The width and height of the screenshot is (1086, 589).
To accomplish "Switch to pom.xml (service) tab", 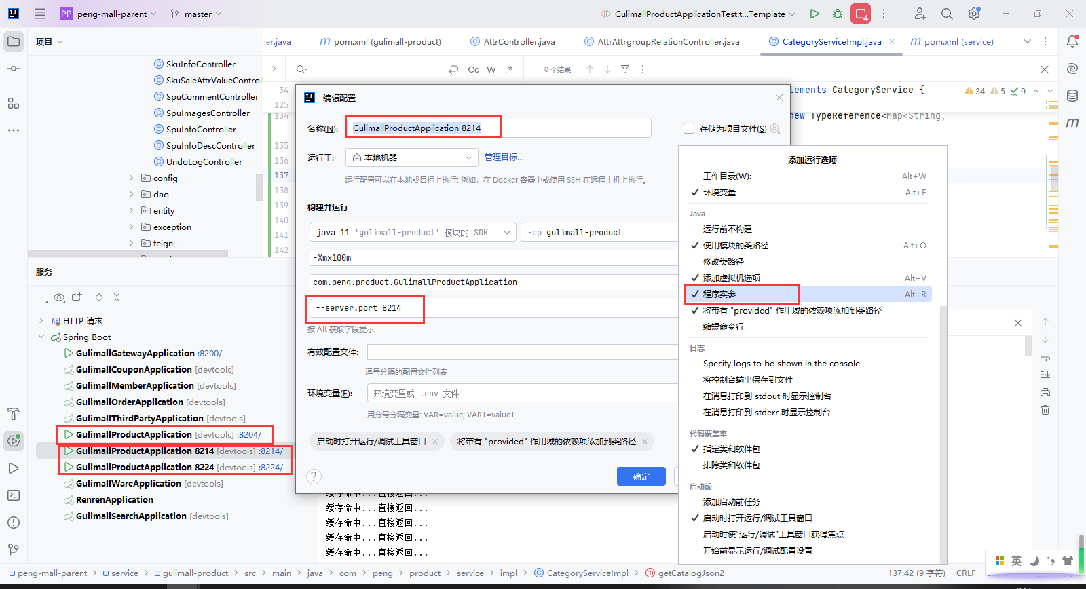I will point(952,41).
